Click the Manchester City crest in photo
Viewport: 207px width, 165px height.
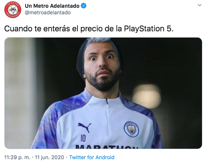(x=131, y=129)
